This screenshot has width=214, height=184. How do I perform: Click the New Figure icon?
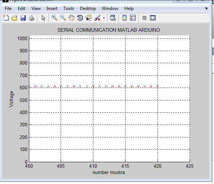[6, 18]
